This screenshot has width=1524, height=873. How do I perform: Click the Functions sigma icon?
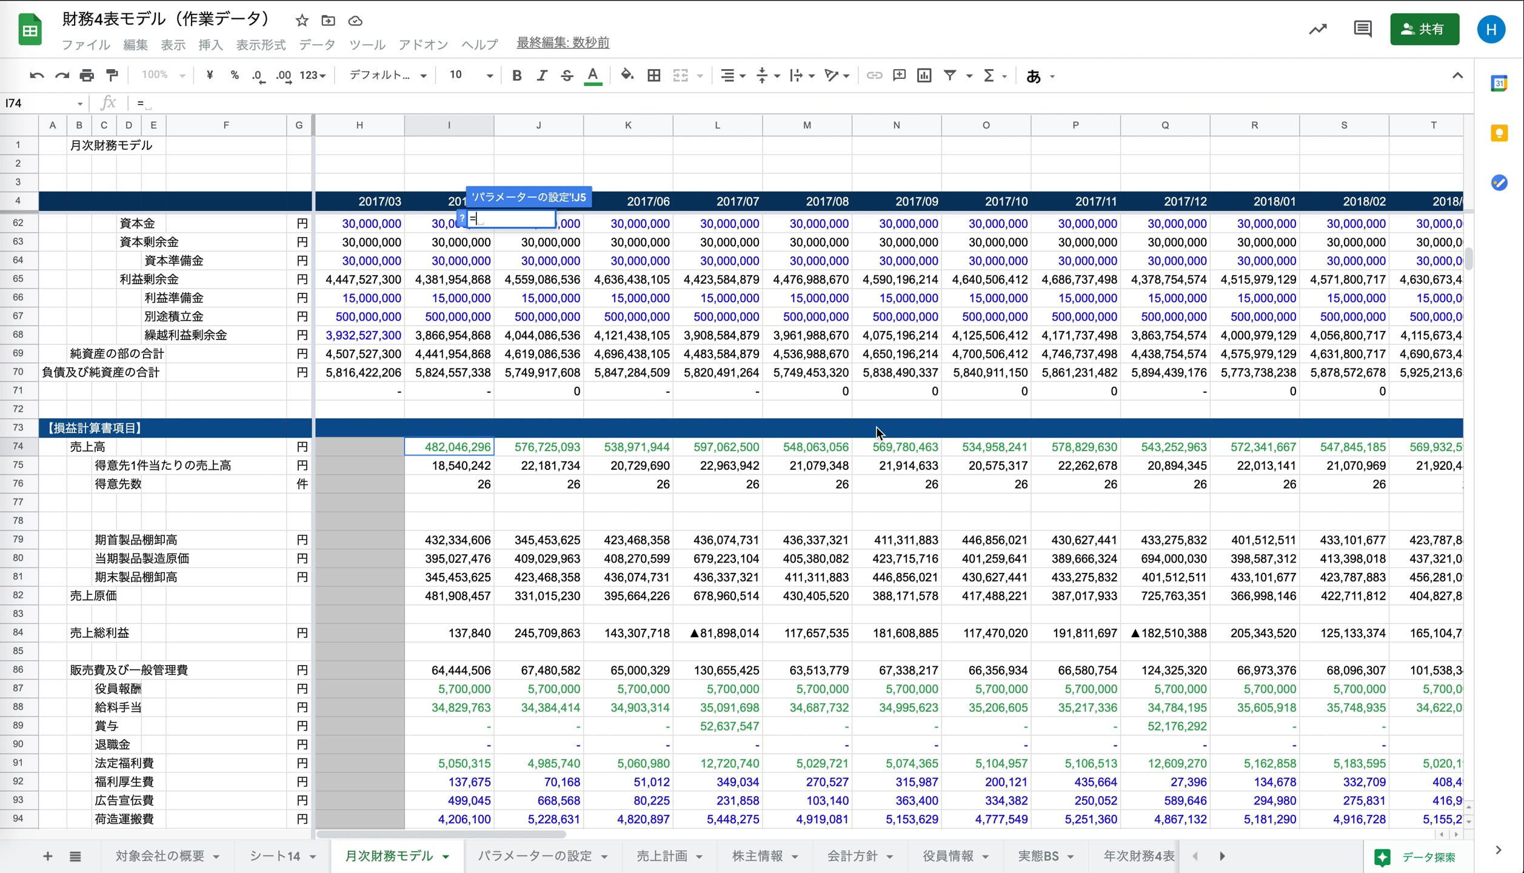[989, 75]
